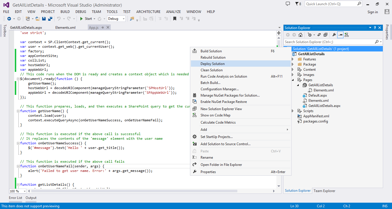The height and width of the screenshot is (209, 392).
Task: Collapse the Pages folder node
Action: (x=293, y=80)
